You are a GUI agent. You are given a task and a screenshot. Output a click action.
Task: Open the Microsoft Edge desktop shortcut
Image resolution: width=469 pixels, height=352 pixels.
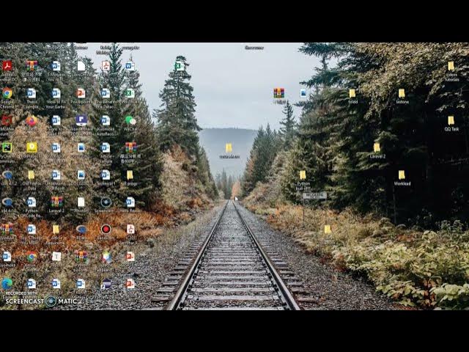click(x=7, y=283)
